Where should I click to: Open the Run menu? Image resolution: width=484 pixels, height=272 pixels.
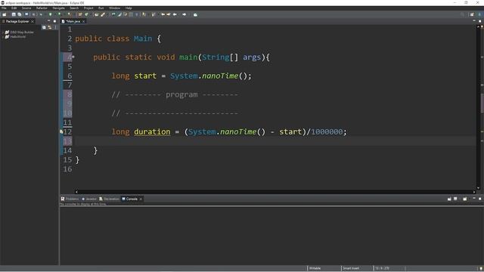click(101, 8)
